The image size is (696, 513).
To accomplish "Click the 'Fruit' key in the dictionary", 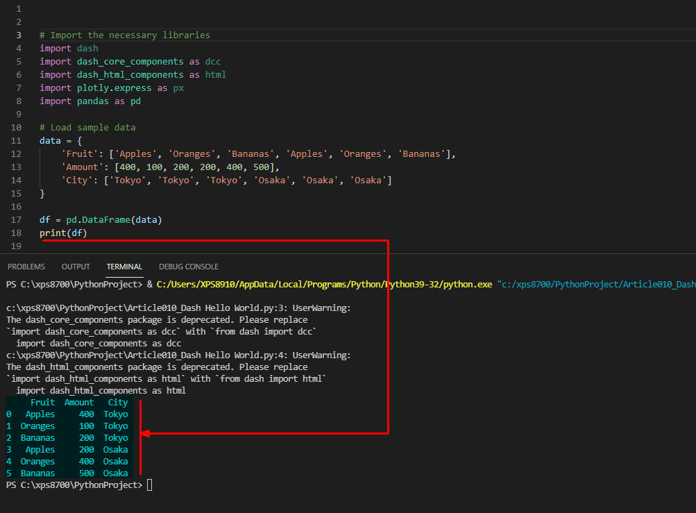I will 80,154.
